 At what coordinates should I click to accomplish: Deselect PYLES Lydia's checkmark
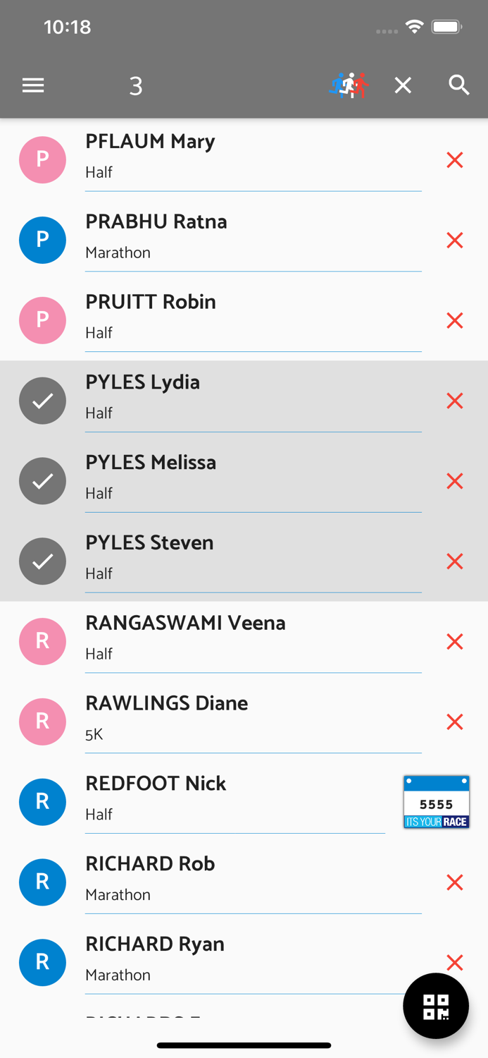42,401
